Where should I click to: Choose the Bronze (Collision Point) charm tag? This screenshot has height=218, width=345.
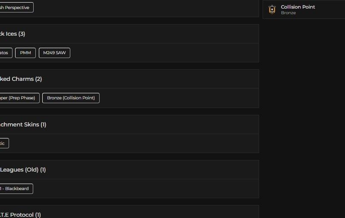pos(71,98)
